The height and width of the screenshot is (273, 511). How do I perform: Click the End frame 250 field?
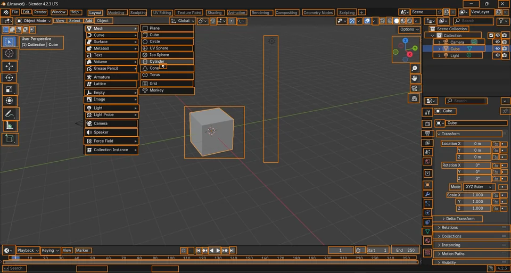406,250
